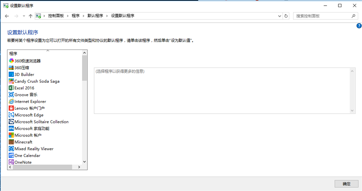Click the Internet Explorer icon
The image size is (362, 191).
11,102
